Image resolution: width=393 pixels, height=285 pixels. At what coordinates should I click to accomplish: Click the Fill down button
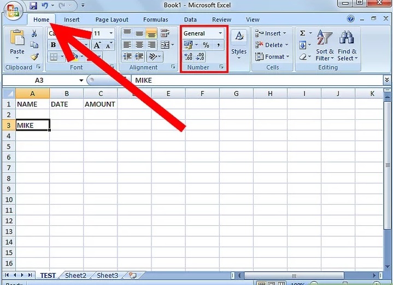coord(302,45)
